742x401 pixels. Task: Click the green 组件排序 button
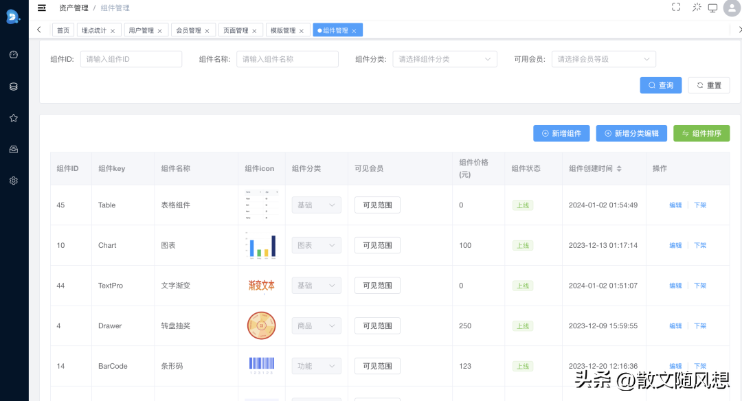(701, 133)
